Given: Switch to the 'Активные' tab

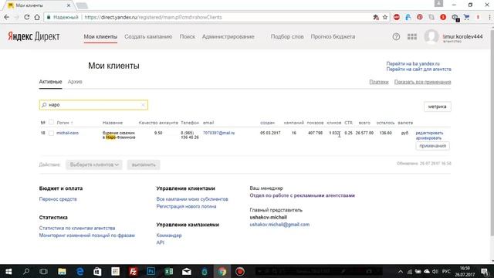Looking at the screenshot, I should (x=50, y=82).
